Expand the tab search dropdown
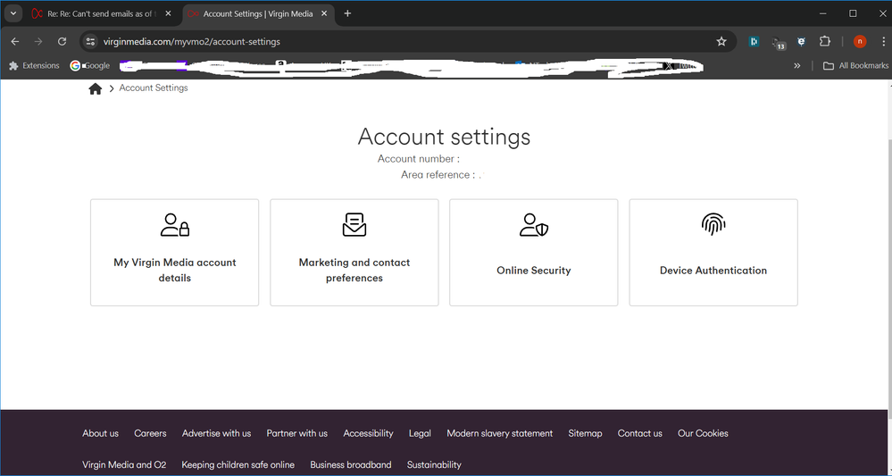 click(13, 13)
